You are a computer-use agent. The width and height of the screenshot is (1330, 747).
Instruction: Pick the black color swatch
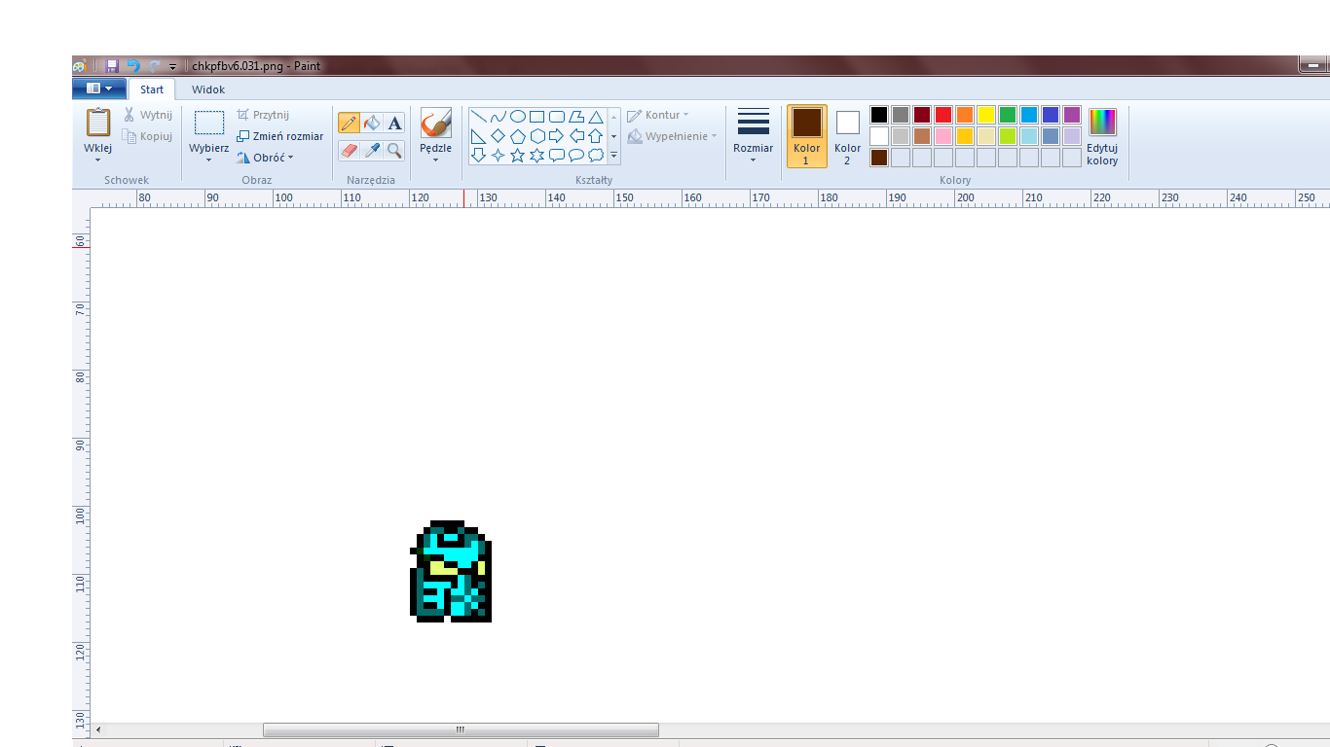[879, 115]
